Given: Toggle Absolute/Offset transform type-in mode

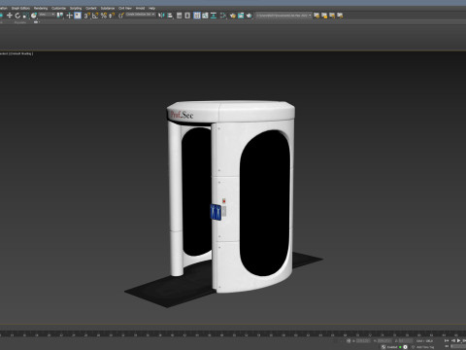Looking at the screenshot, I should [x=349, y=341].
